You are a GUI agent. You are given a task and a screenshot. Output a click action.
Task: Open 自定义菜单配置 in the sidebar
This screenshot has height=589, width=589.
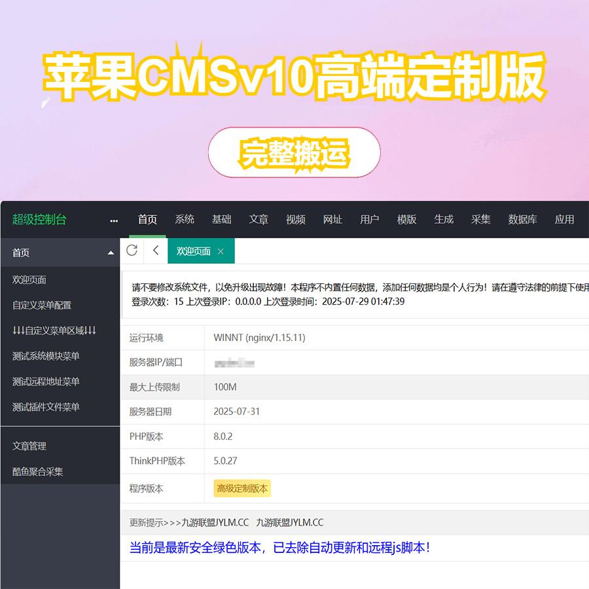pos(42,306)
